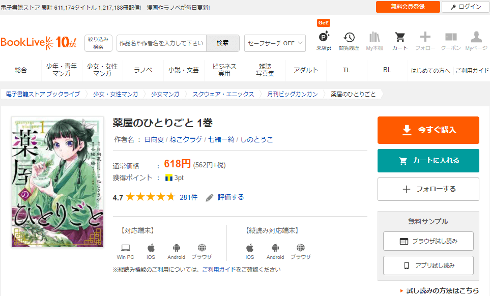
Task: Select the ラノベ category tab
Action: [x=143, y=70]
